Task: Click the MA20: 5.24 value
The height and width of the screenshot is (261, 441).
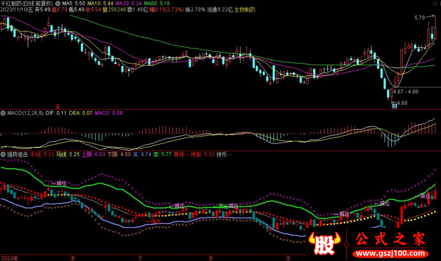Action: [x=128, y=3]
